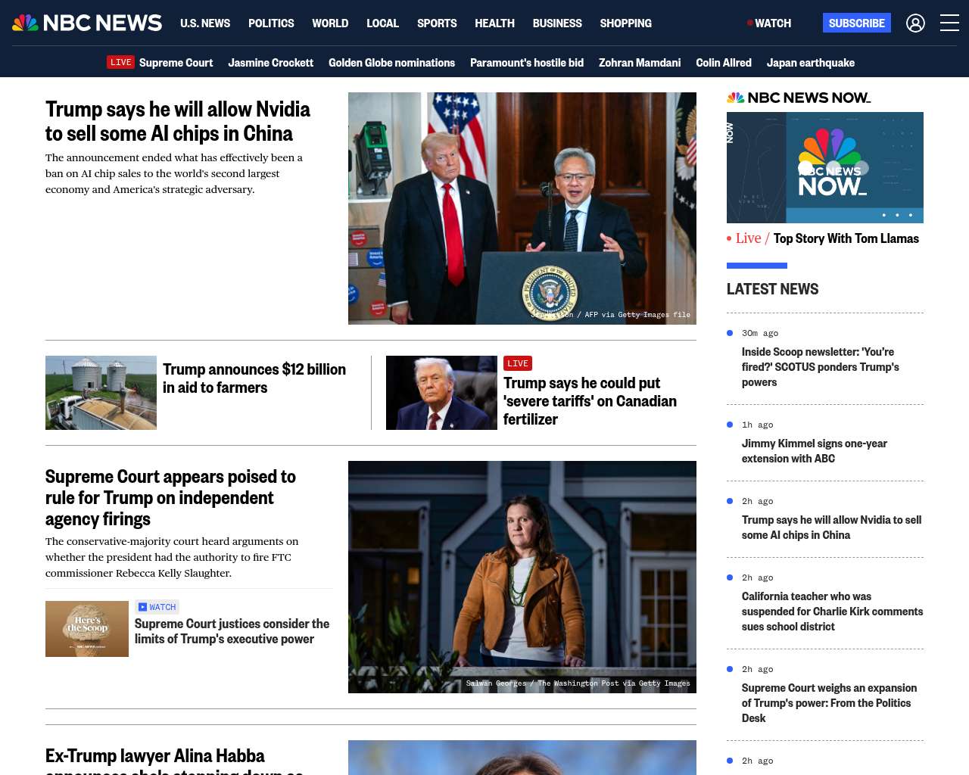
Task: Open the Golden Globe nominations trending topic
Action: point(391,63)
